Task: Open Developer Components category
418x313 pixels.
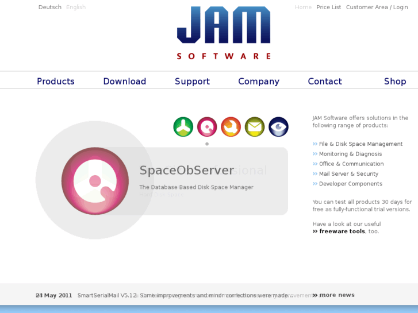Action: point(351,184)
